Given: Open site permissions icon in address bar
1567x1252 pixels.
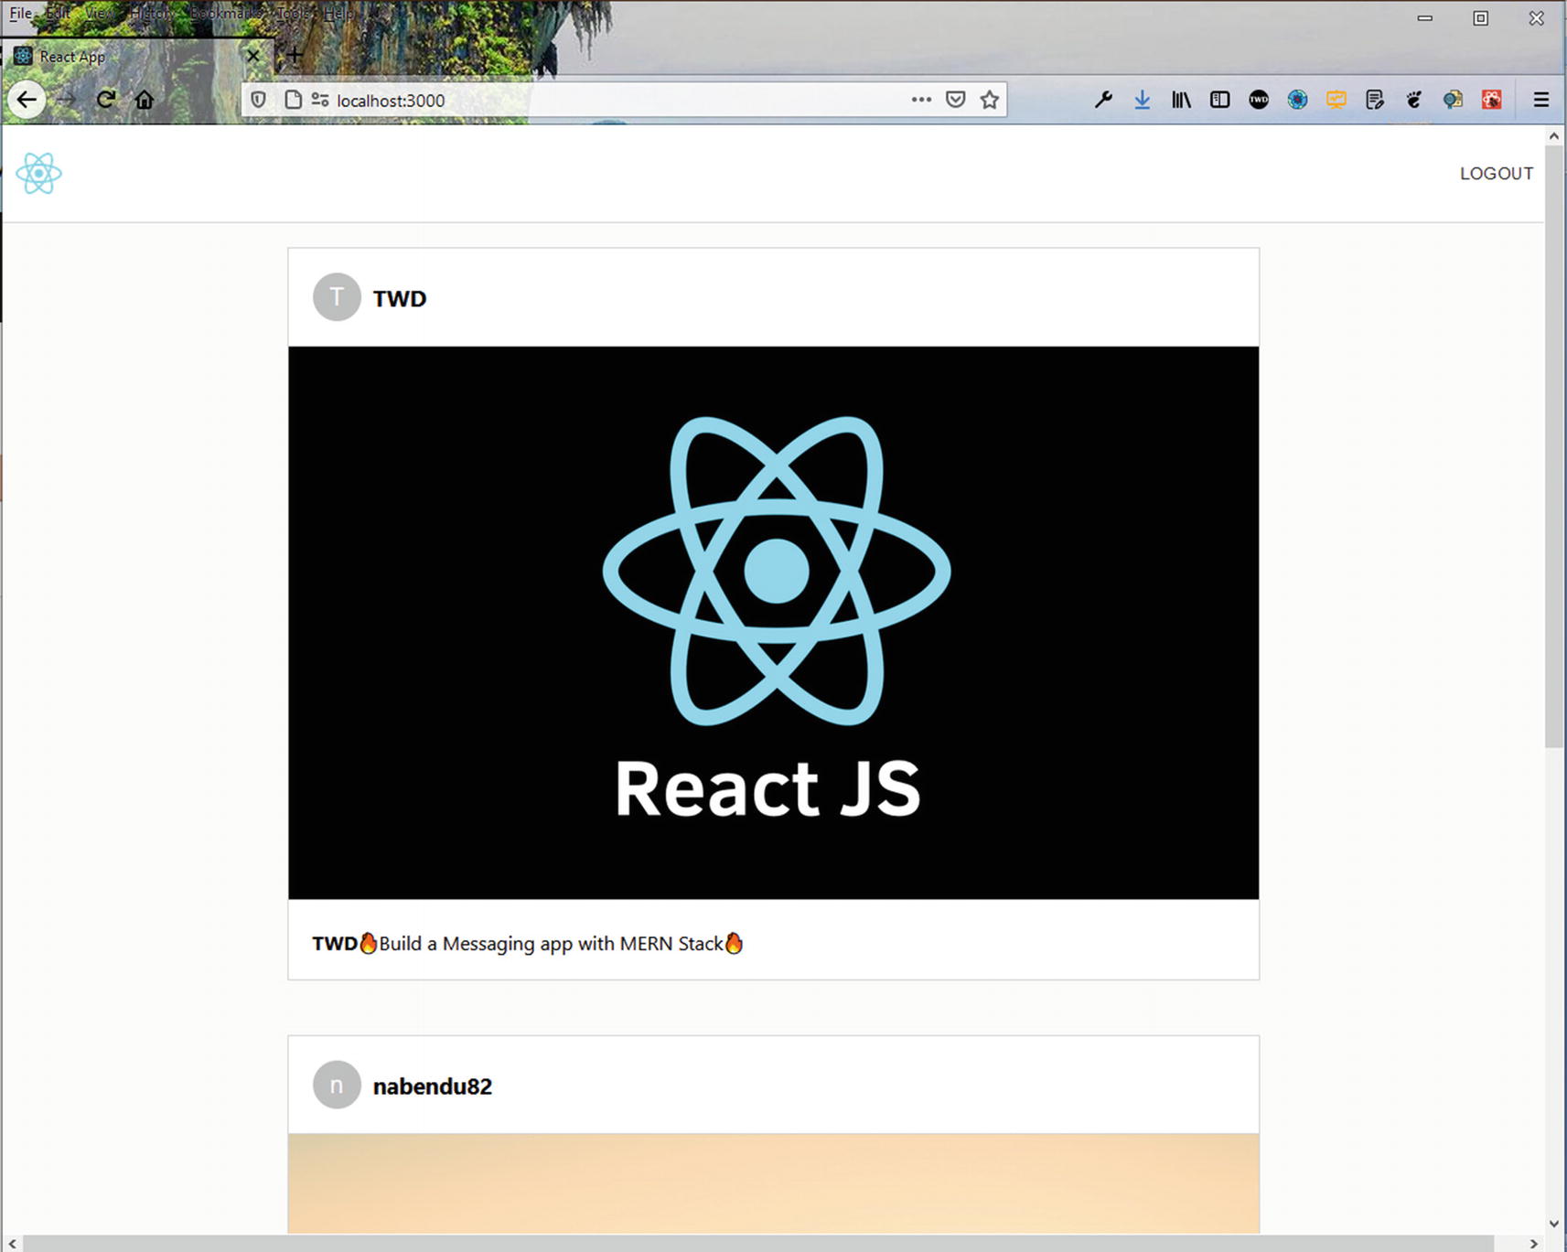Looking at the screenshot, I should 319,100.
